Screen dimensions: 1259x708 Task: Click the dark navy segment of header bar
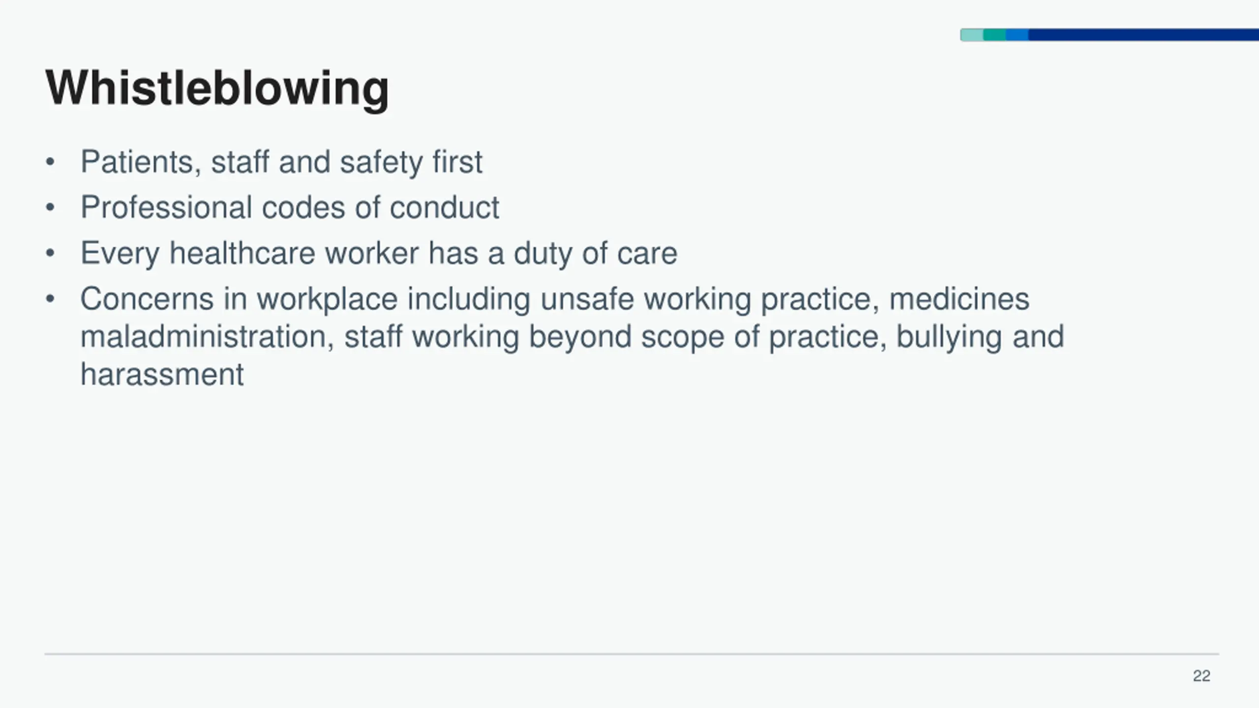coord(1143,35)
